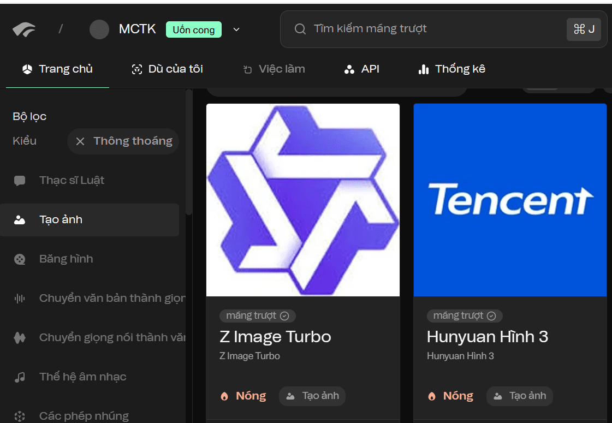This screenshot has height=423, width=612.
Task: Click the MCTK account avatar circle
Action: pyautogui.click(x=99, y=29)
